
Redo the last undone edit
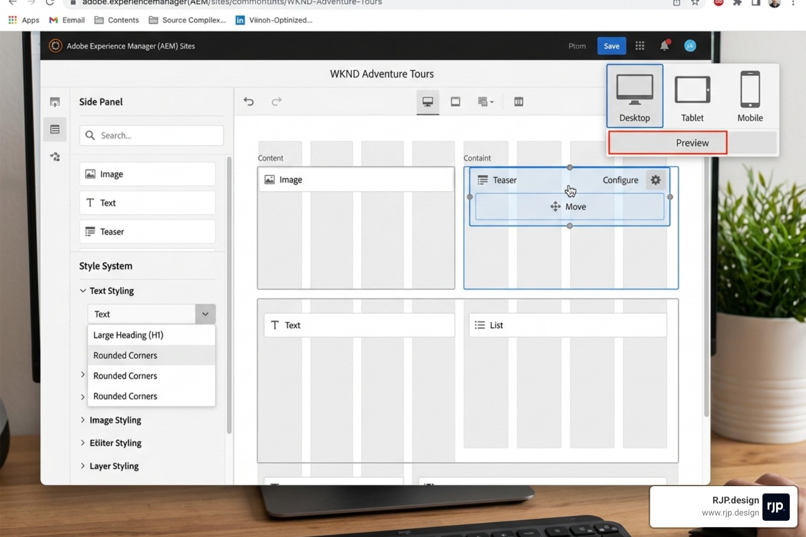click(277, 101)
